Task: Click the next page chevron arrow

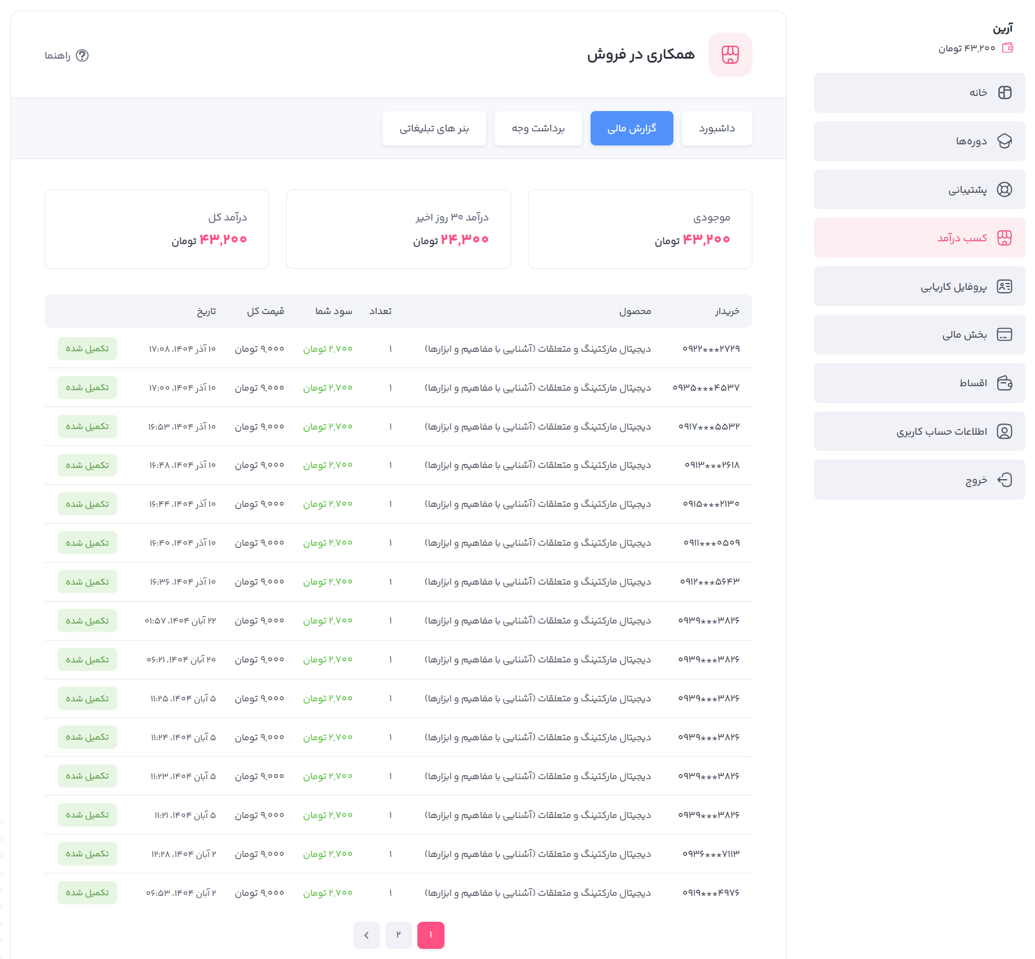Action: (367, 935)
